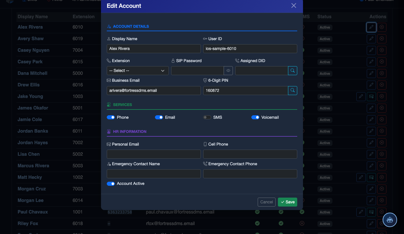Focus the Cell Phone field

coord(250,154)
